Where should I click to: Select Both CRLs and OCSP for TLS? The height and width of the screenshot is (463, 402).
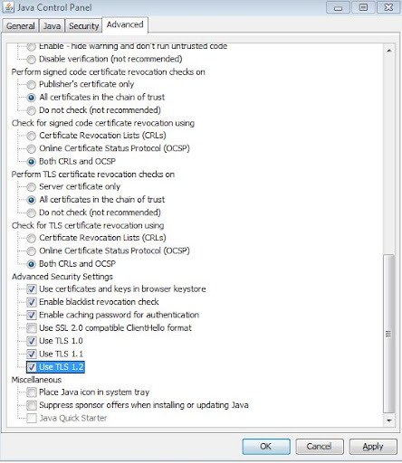pyautogui.click(x=31, y=264)
